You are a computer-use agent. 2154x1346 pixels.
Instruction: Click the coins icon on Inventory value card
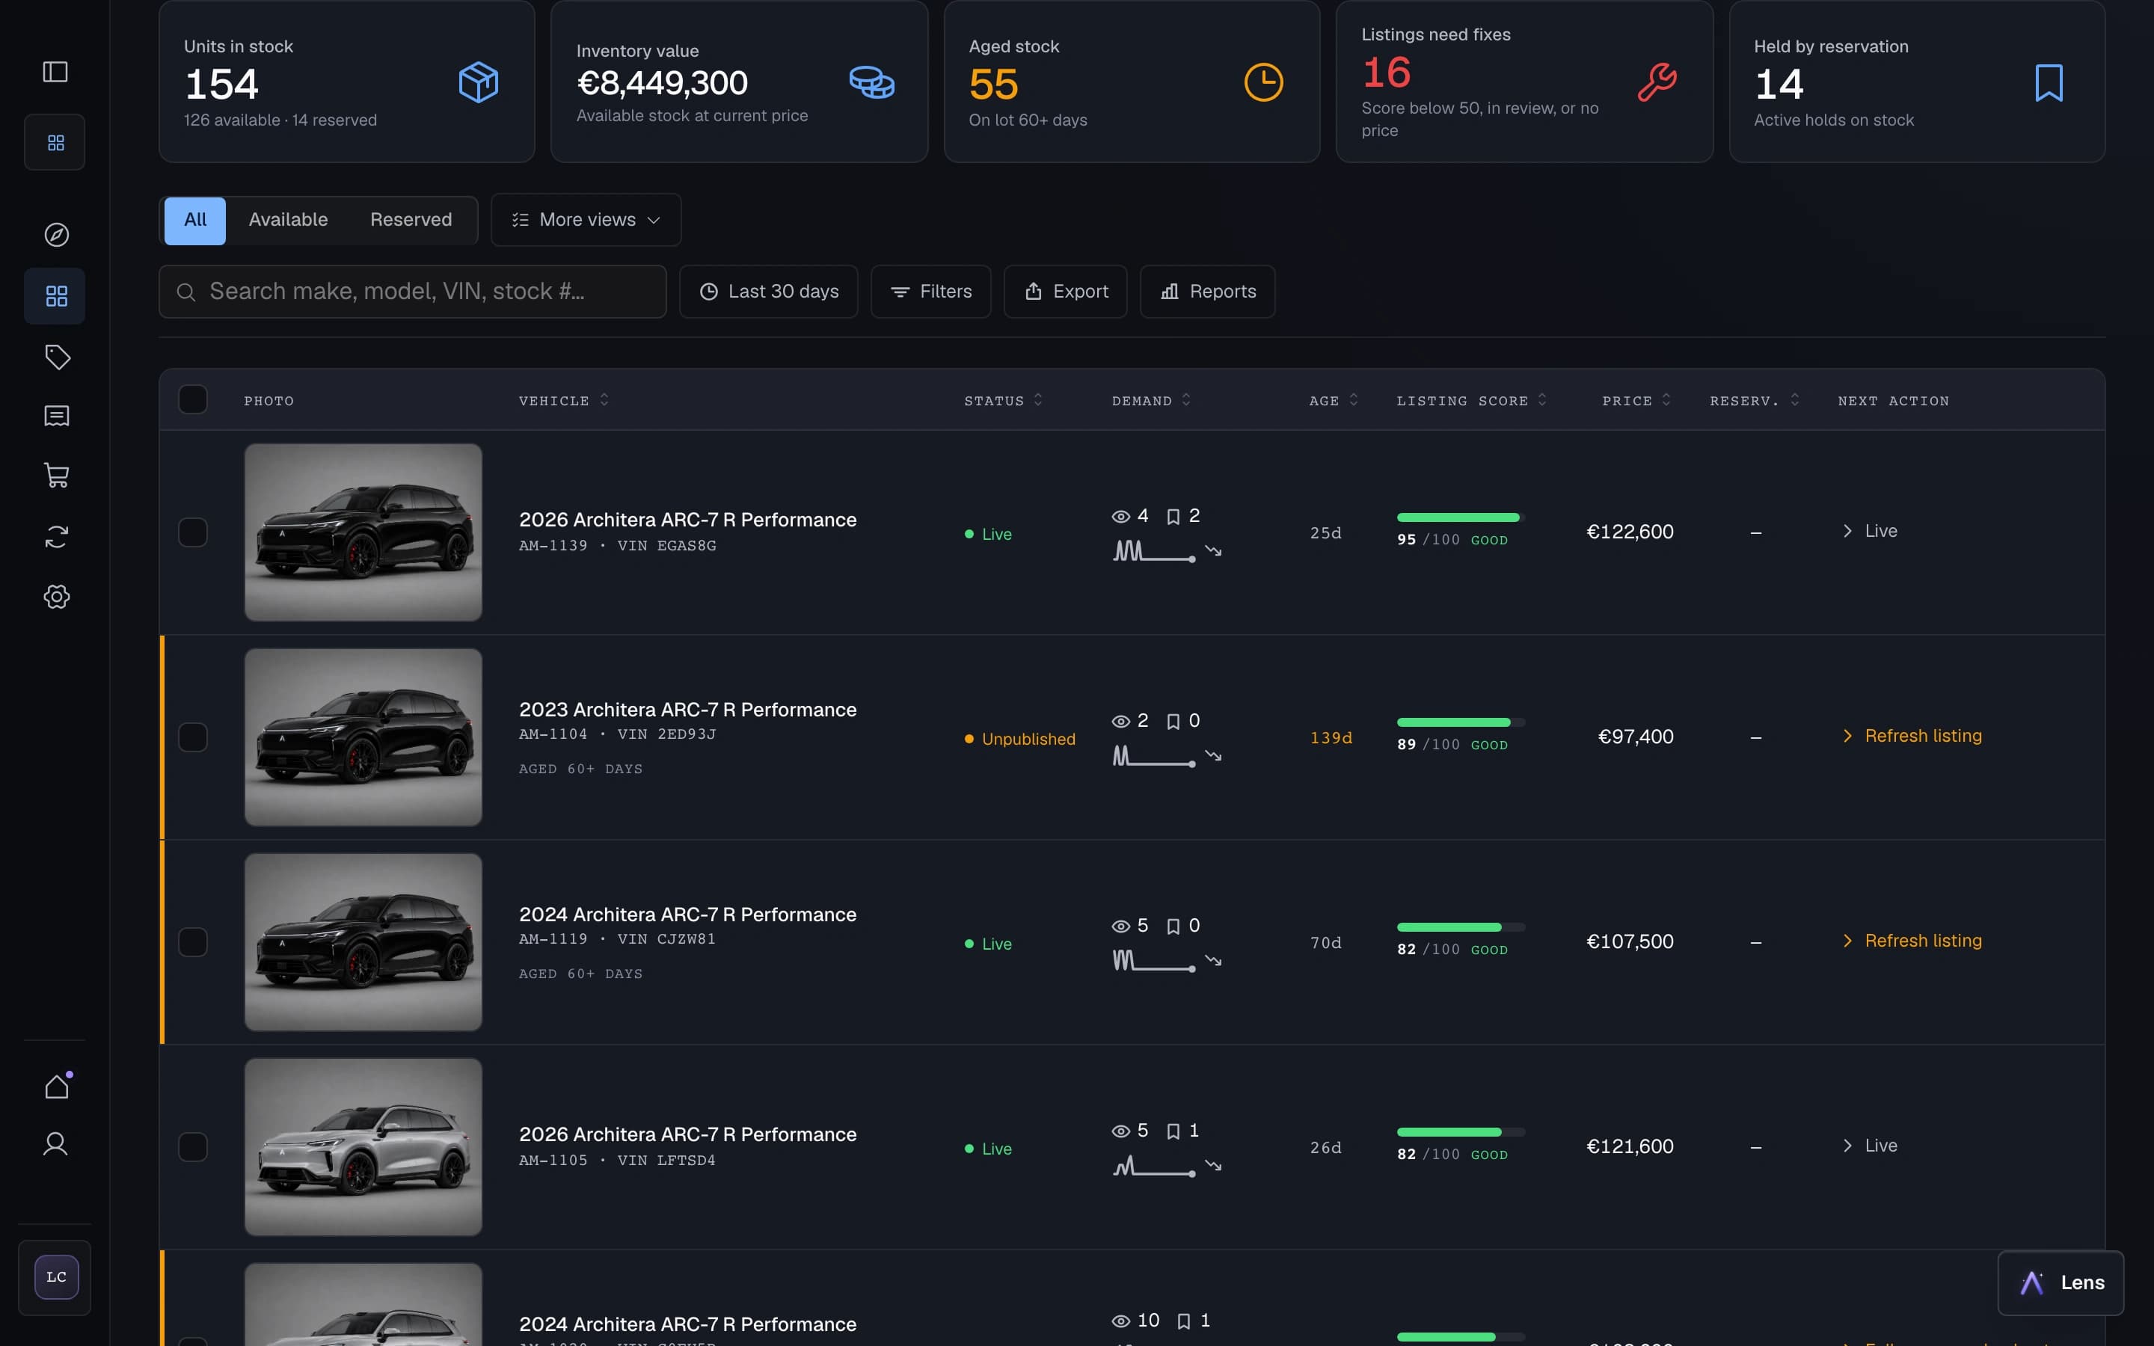click(871, 82)
